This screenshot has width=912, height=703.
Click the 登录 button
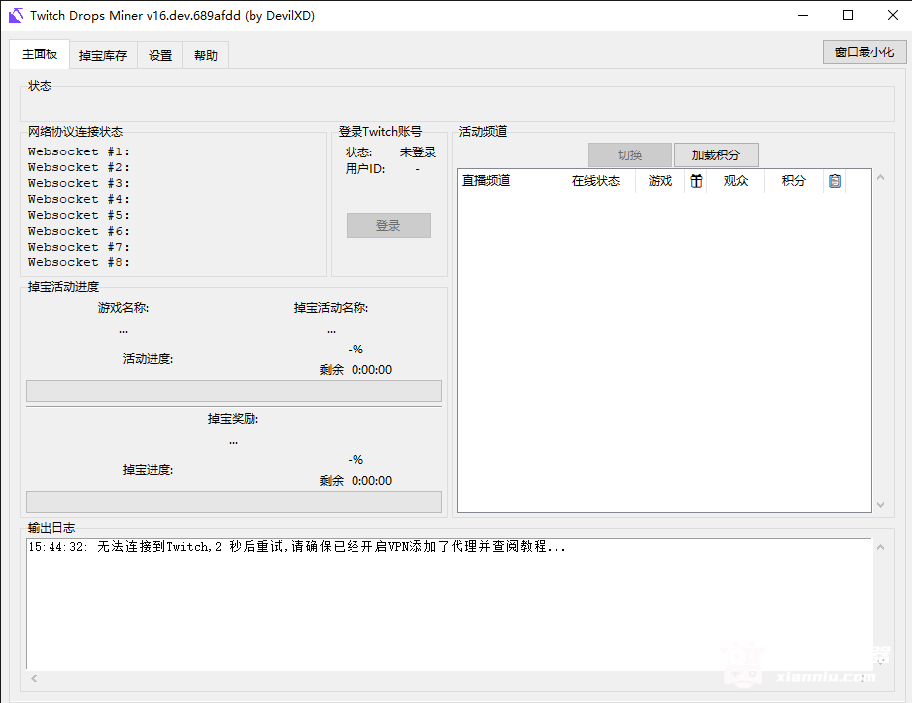(x=388, y=225)
